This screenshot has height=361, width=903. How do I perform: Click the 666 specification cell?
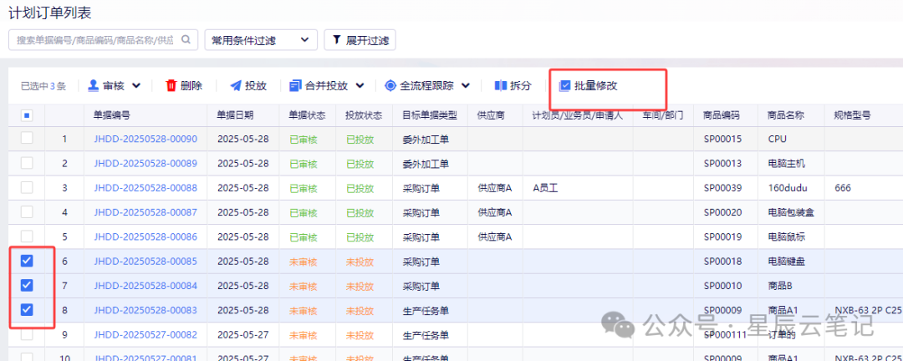[843, 188]
